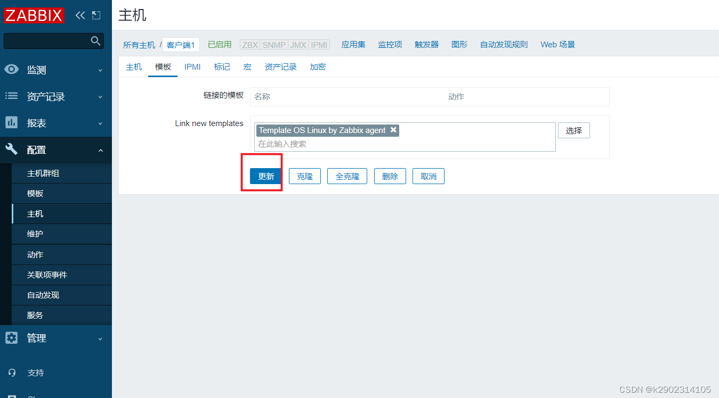This screenshot has height=398, width=719.
Task: Collapse the 配置 menu chevron
Action: pos(100,151)
